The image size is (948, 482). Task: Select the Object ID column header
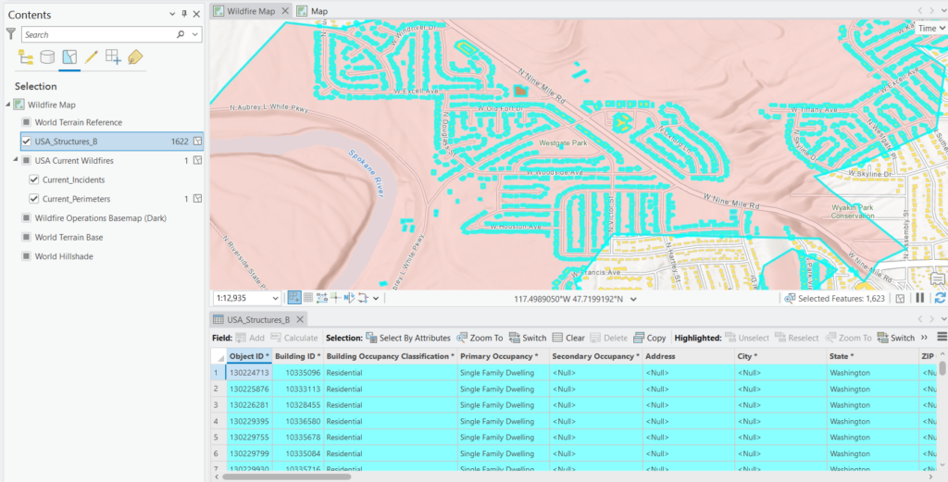pos(249,356)
